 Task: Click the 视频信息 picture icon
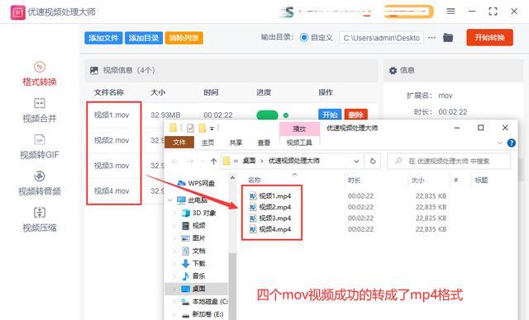click(x=94, y=71)
